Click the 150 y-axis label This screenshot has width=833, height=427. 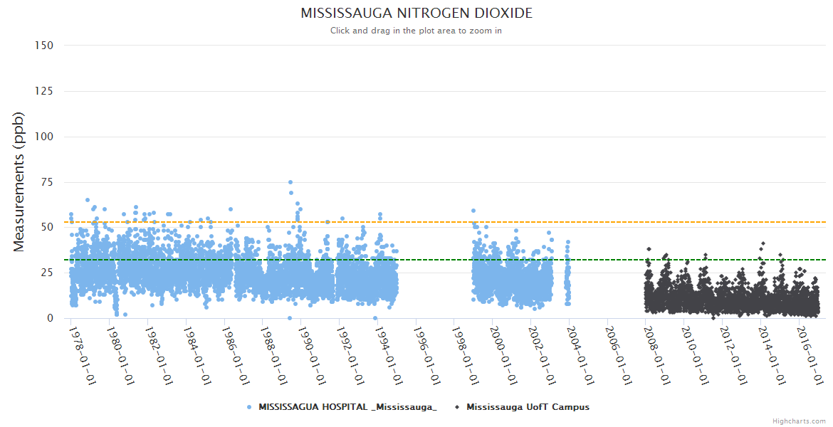coord(44,46)
